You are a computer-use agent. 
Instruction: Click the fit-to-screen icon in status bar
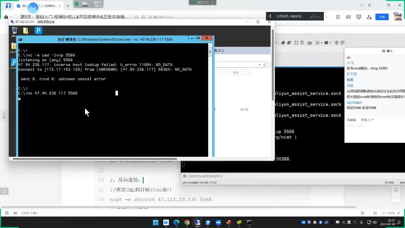[375, 213]
